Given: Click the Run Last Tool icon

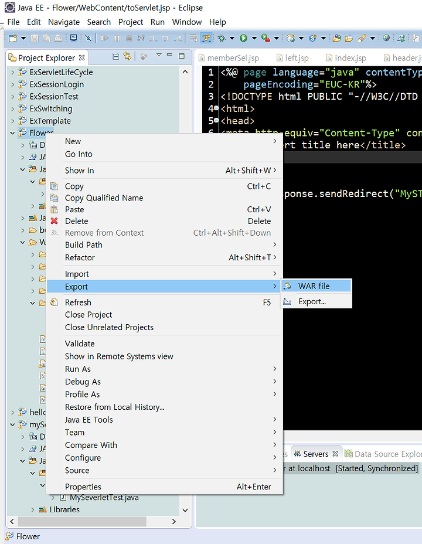Looking at the screenshot, I should pos(266,38).
